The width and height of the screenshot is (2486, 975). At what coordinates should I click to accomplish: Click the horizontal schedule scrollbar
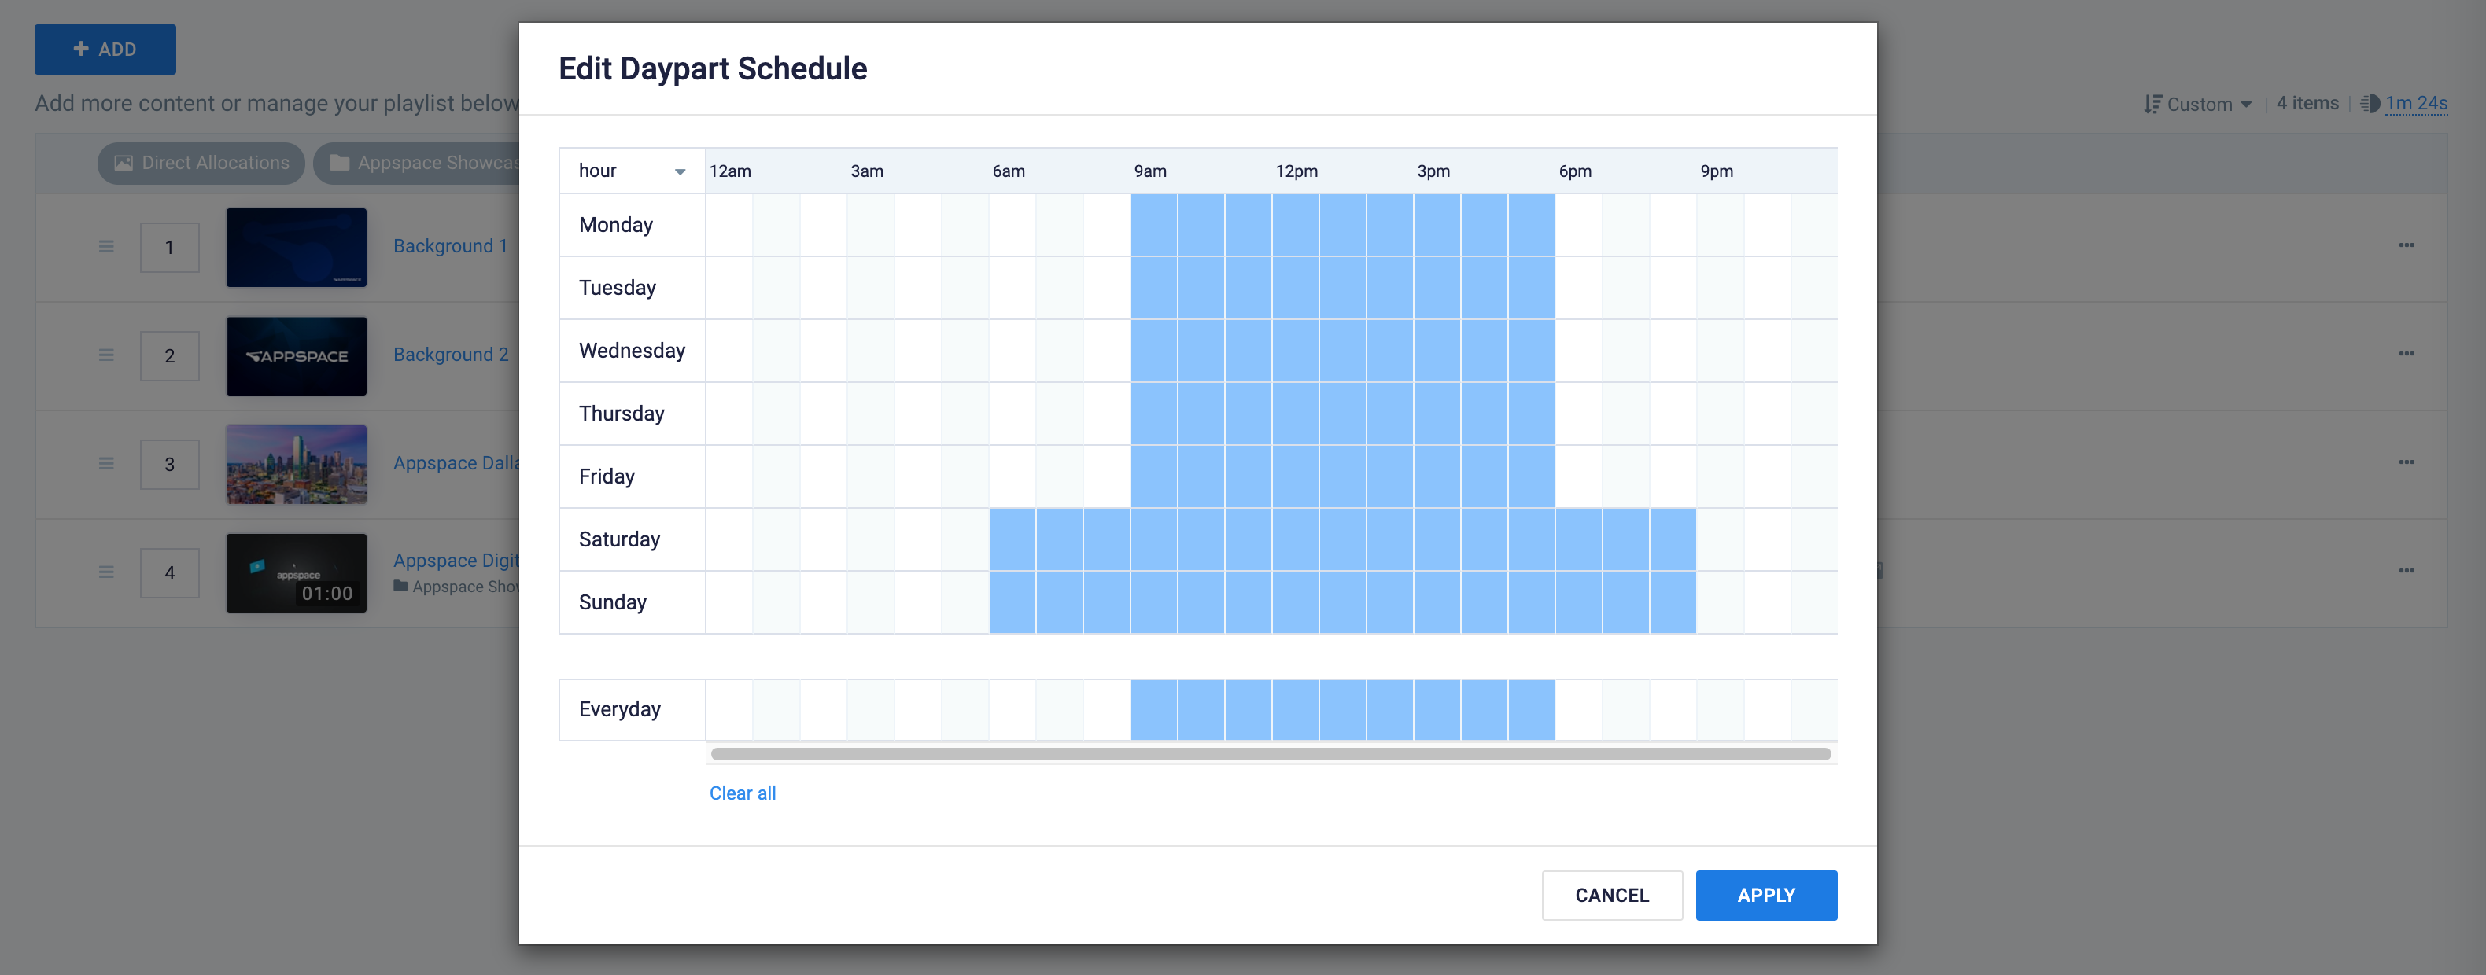(x=1270, y=753)
